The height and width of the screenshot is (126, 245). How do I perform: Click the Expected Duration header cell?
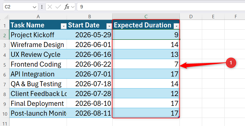coord(146,25)
